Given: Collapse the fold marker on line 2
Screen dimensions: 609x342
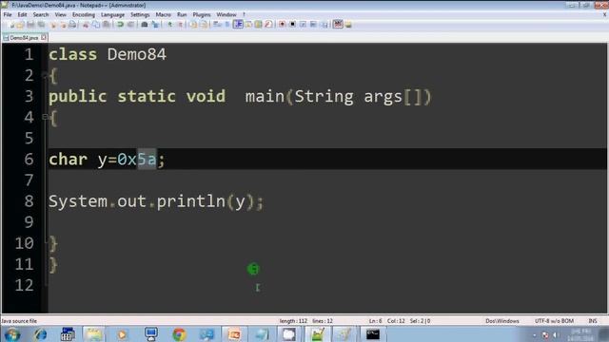Looking at the screenshot, I should coord(45,74).
